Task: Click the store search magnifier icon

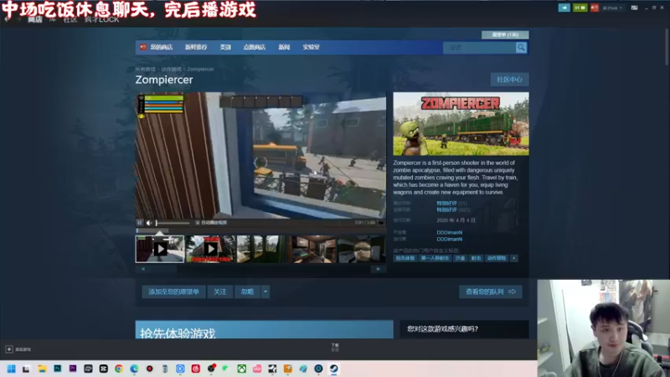Action: click(x=521, y=48)
